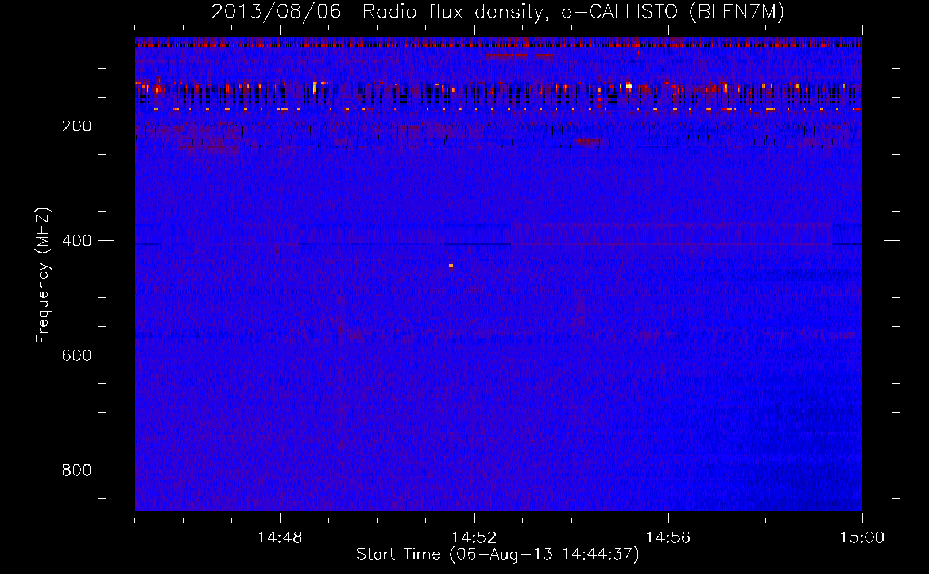Click the 'Start Time (06-Aug-13 14:44:37)' label
The height and width of the screenshot is (574, 929).
498,554
